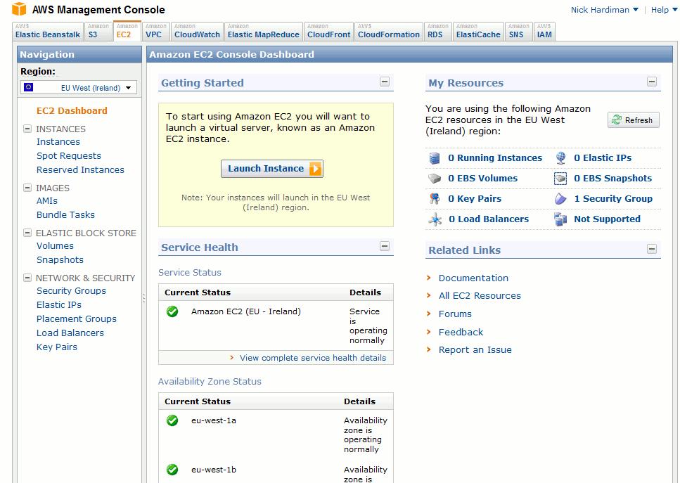Switch to the ElastiCache tab

coord(478,31)
